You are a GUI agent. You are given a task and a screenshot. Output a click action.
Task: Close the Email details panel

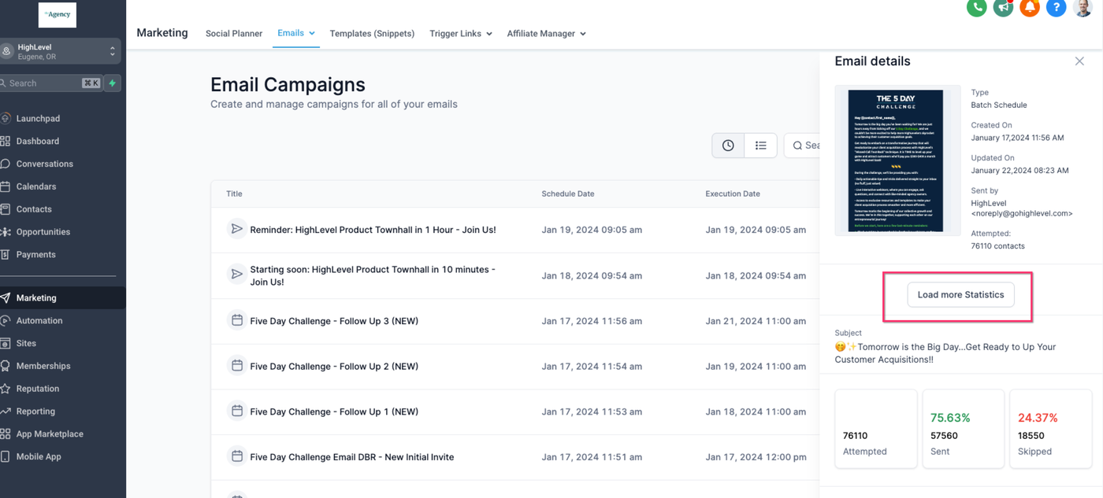pyautogui.click(x=1079, y=61)
